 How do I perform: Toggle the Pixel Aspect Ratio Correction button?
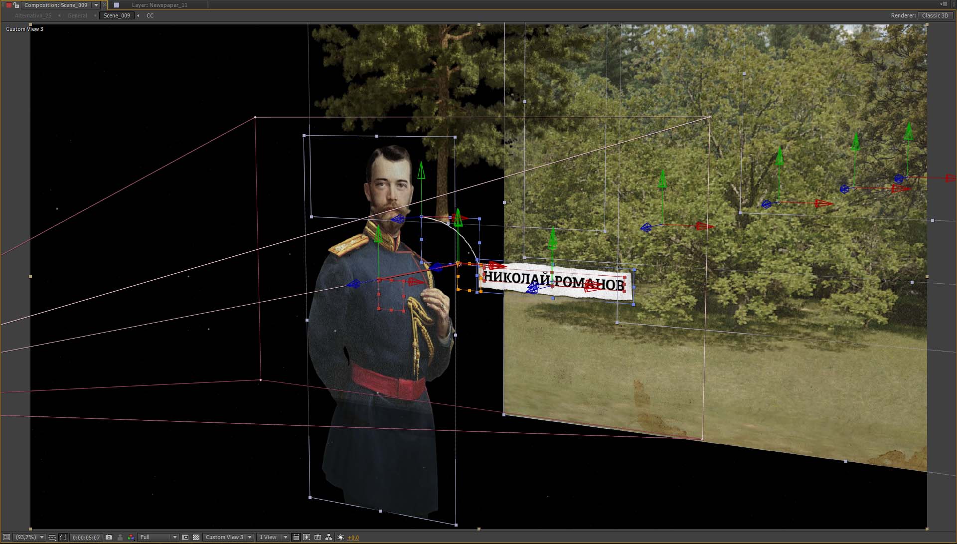[296, 537]
